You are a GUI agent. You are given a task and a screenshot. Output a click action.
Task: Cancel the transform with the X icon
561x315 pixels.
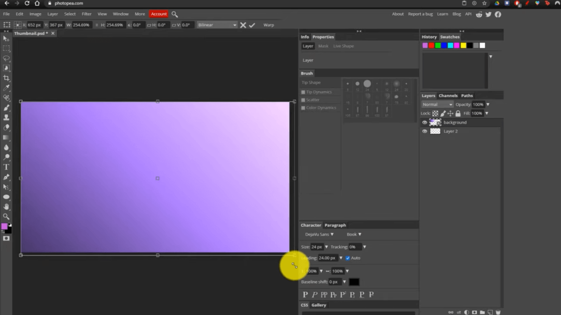[x=243, y=25]
